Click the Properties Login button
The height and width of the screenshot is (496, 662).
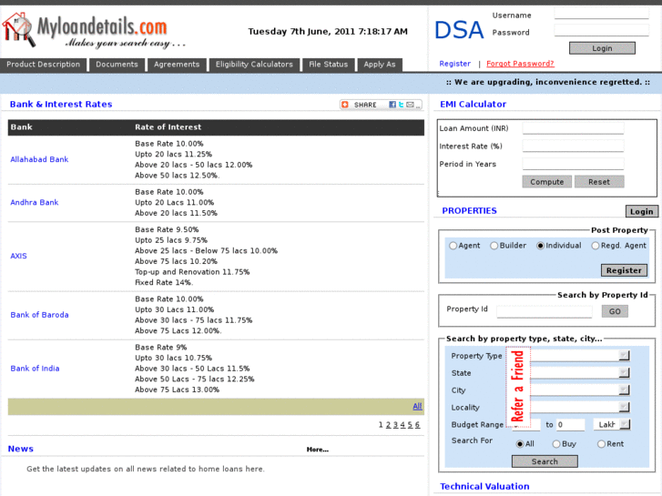tap(641, 211)
